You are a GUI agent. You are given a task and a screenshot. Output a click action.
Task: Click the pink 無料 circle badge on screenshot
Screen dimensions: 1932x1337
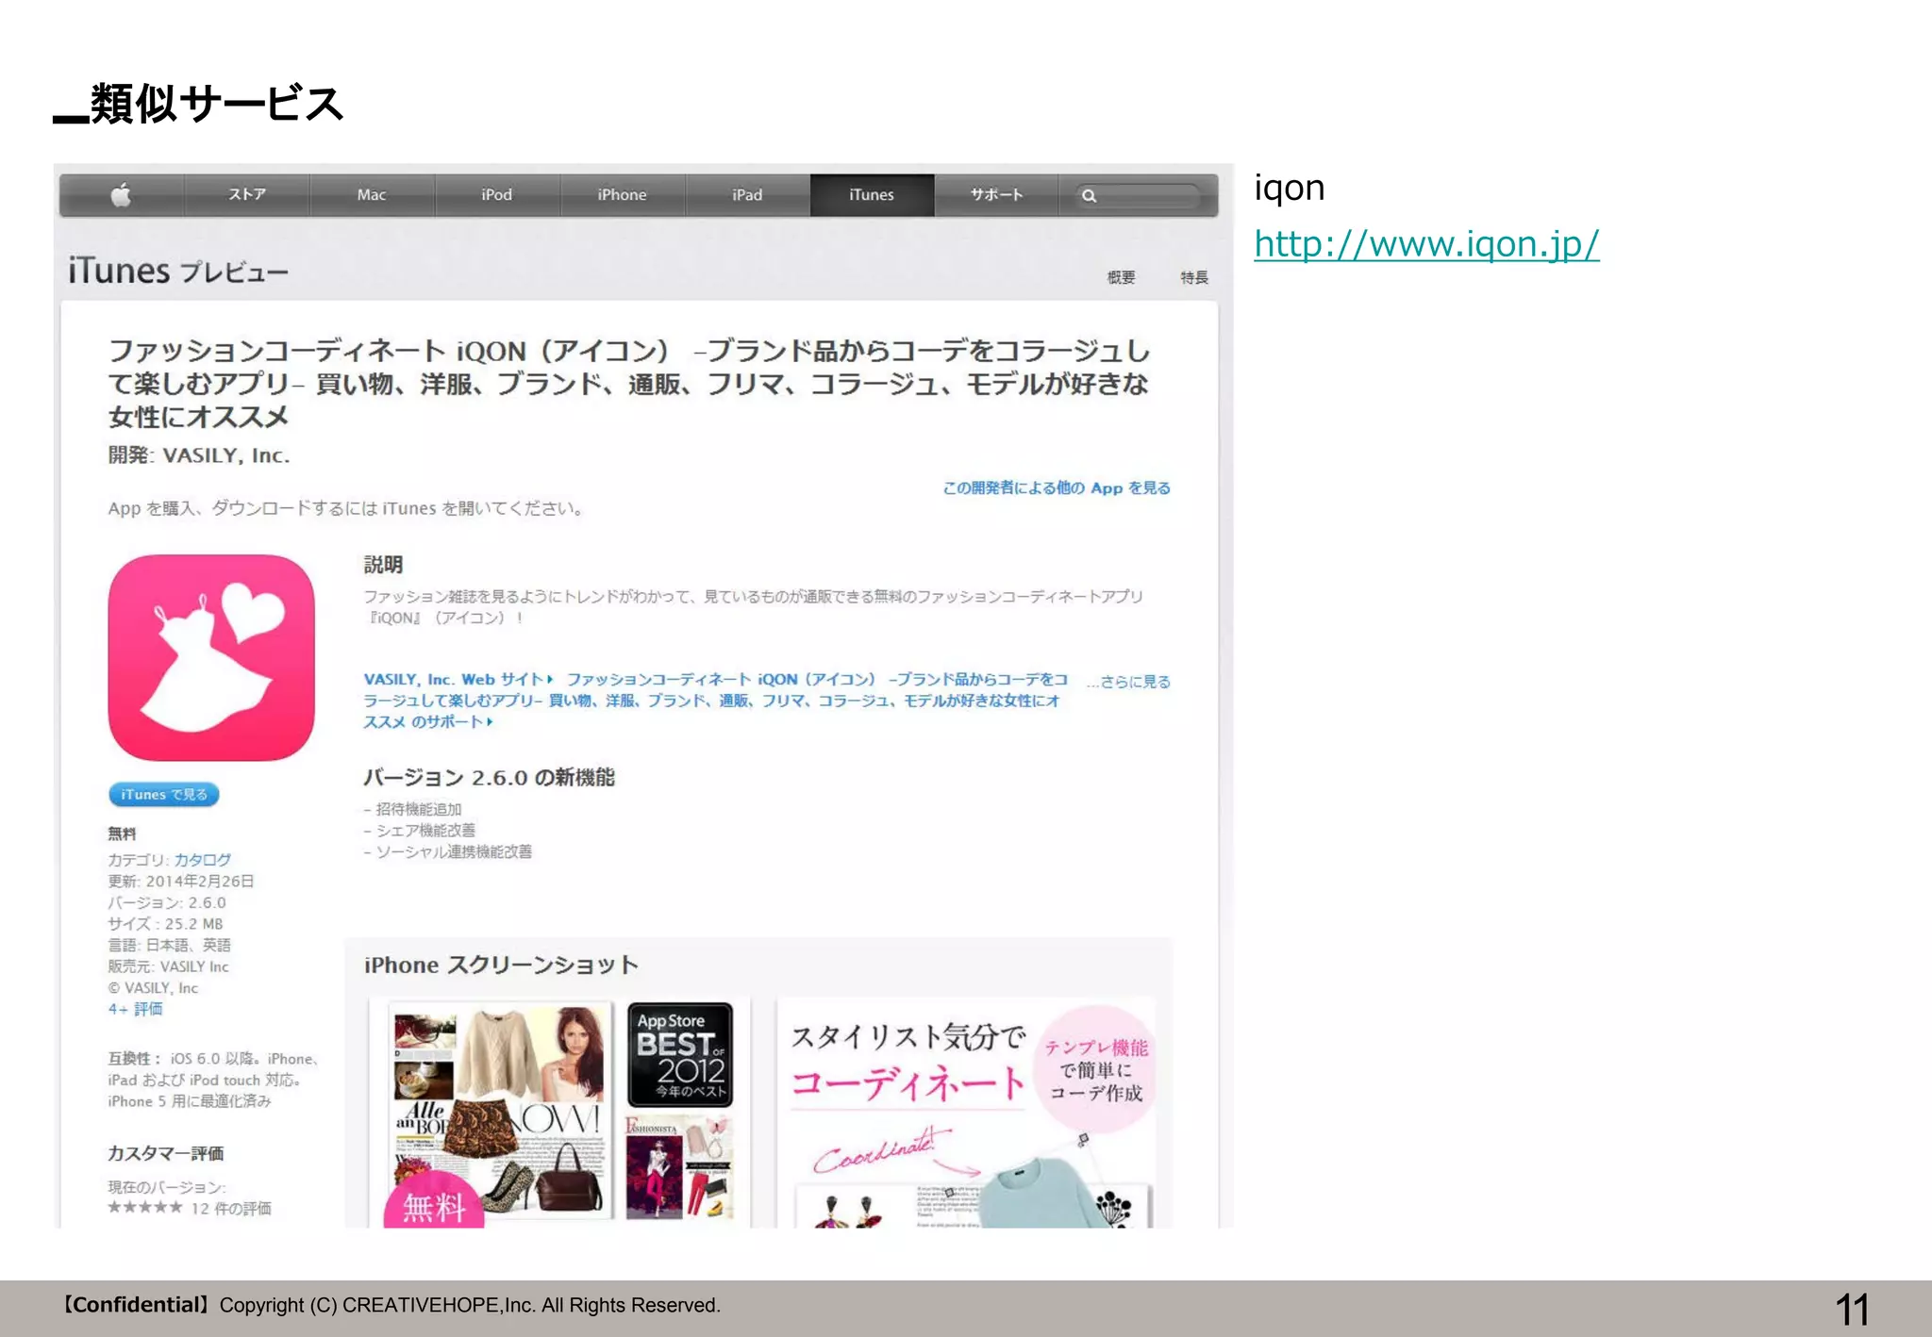click(434, 1200)
